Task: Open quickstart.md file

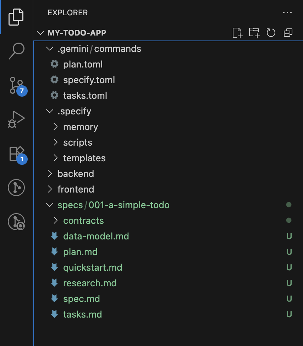Action: [93, 267]
